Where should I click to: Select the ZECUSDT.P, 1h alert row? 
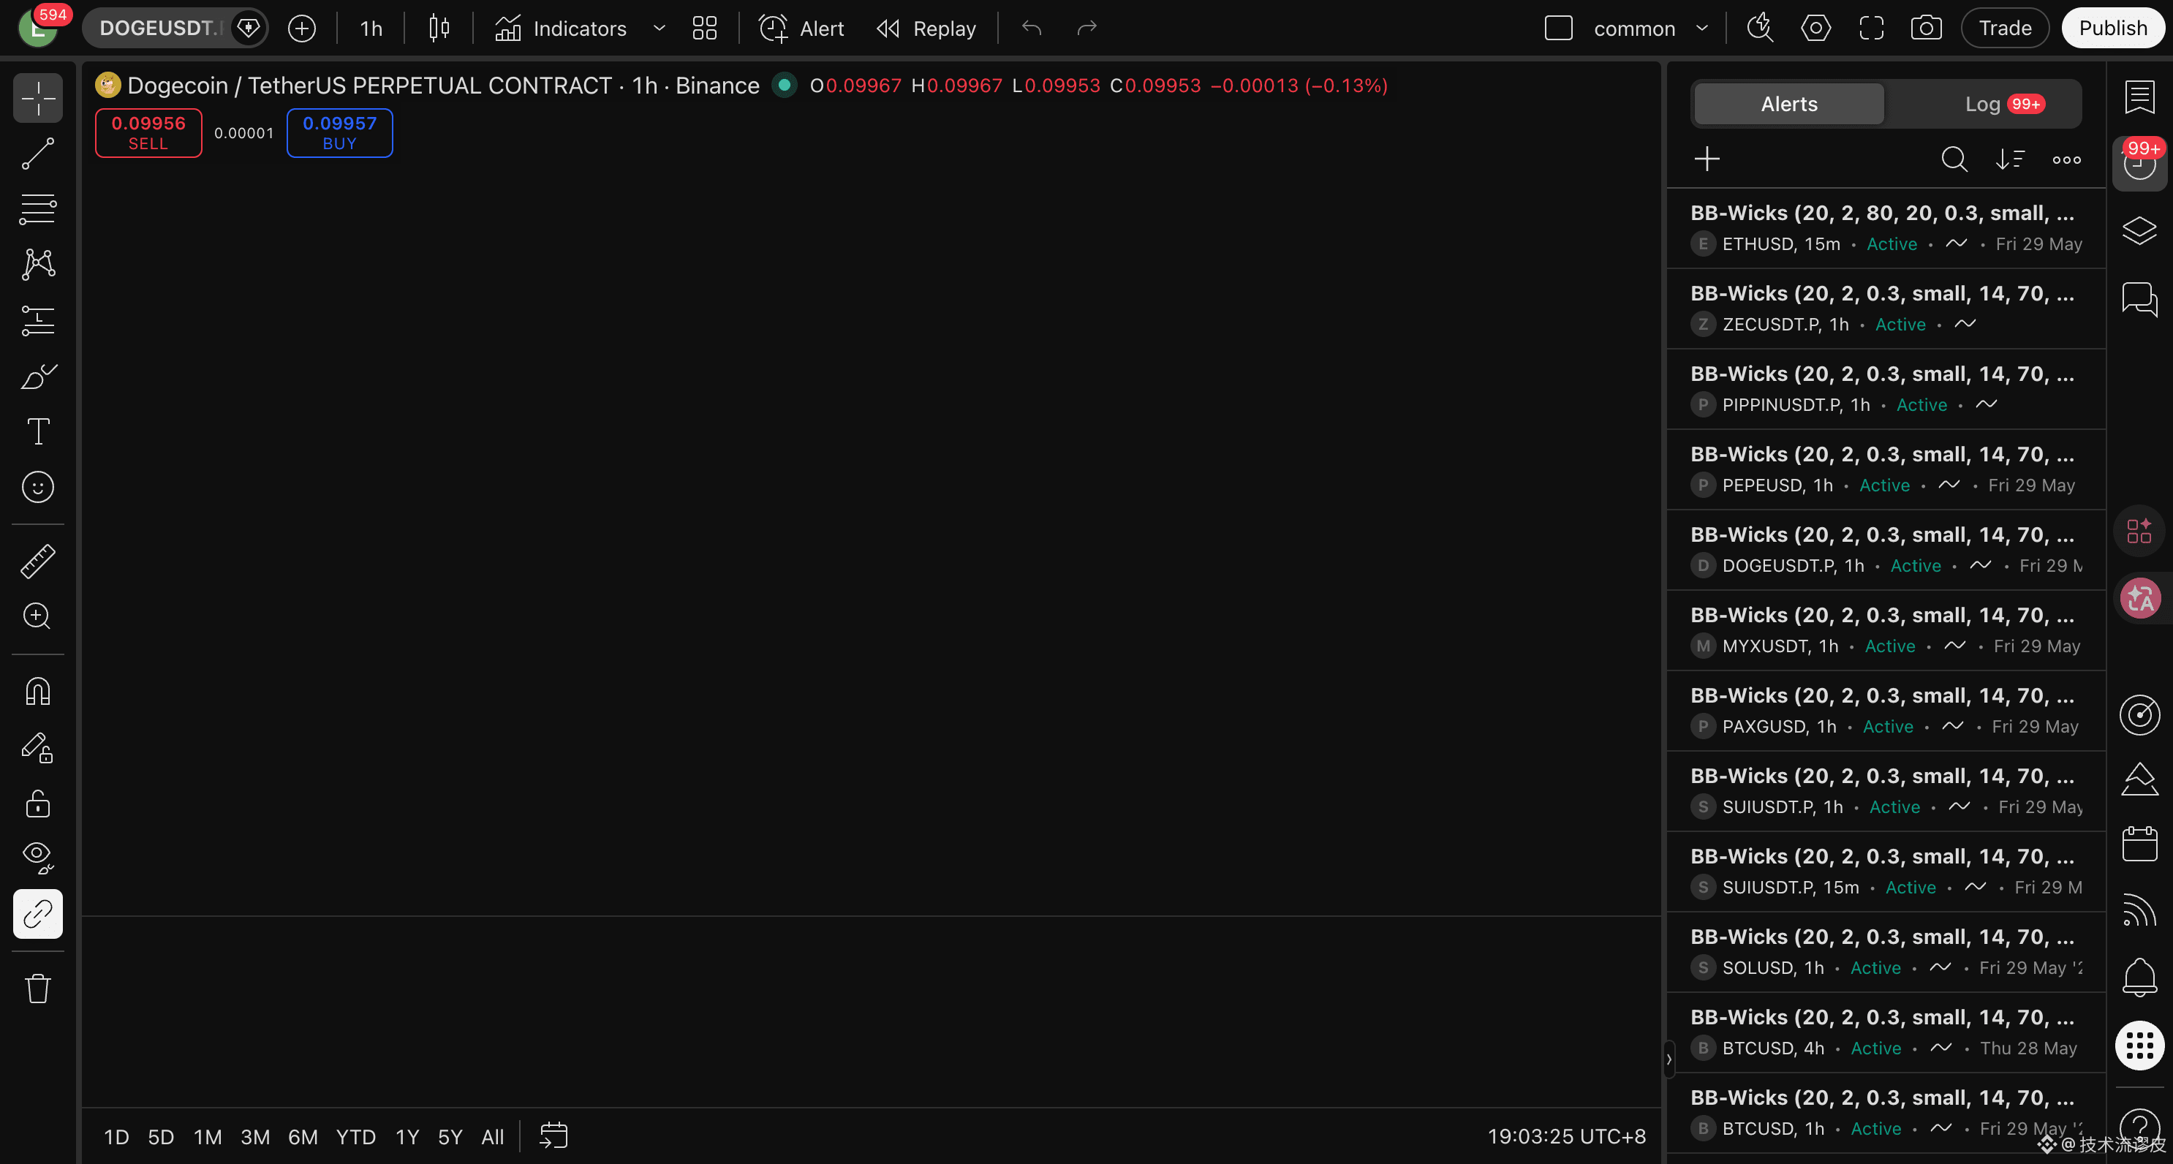(1886, 309)
